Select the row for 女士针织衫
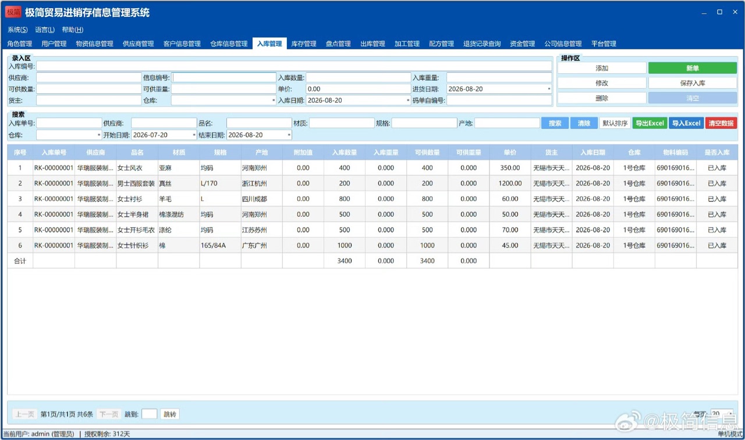Image resolution: width=745 pixels, height=440 pixels. tap(372, 245)
